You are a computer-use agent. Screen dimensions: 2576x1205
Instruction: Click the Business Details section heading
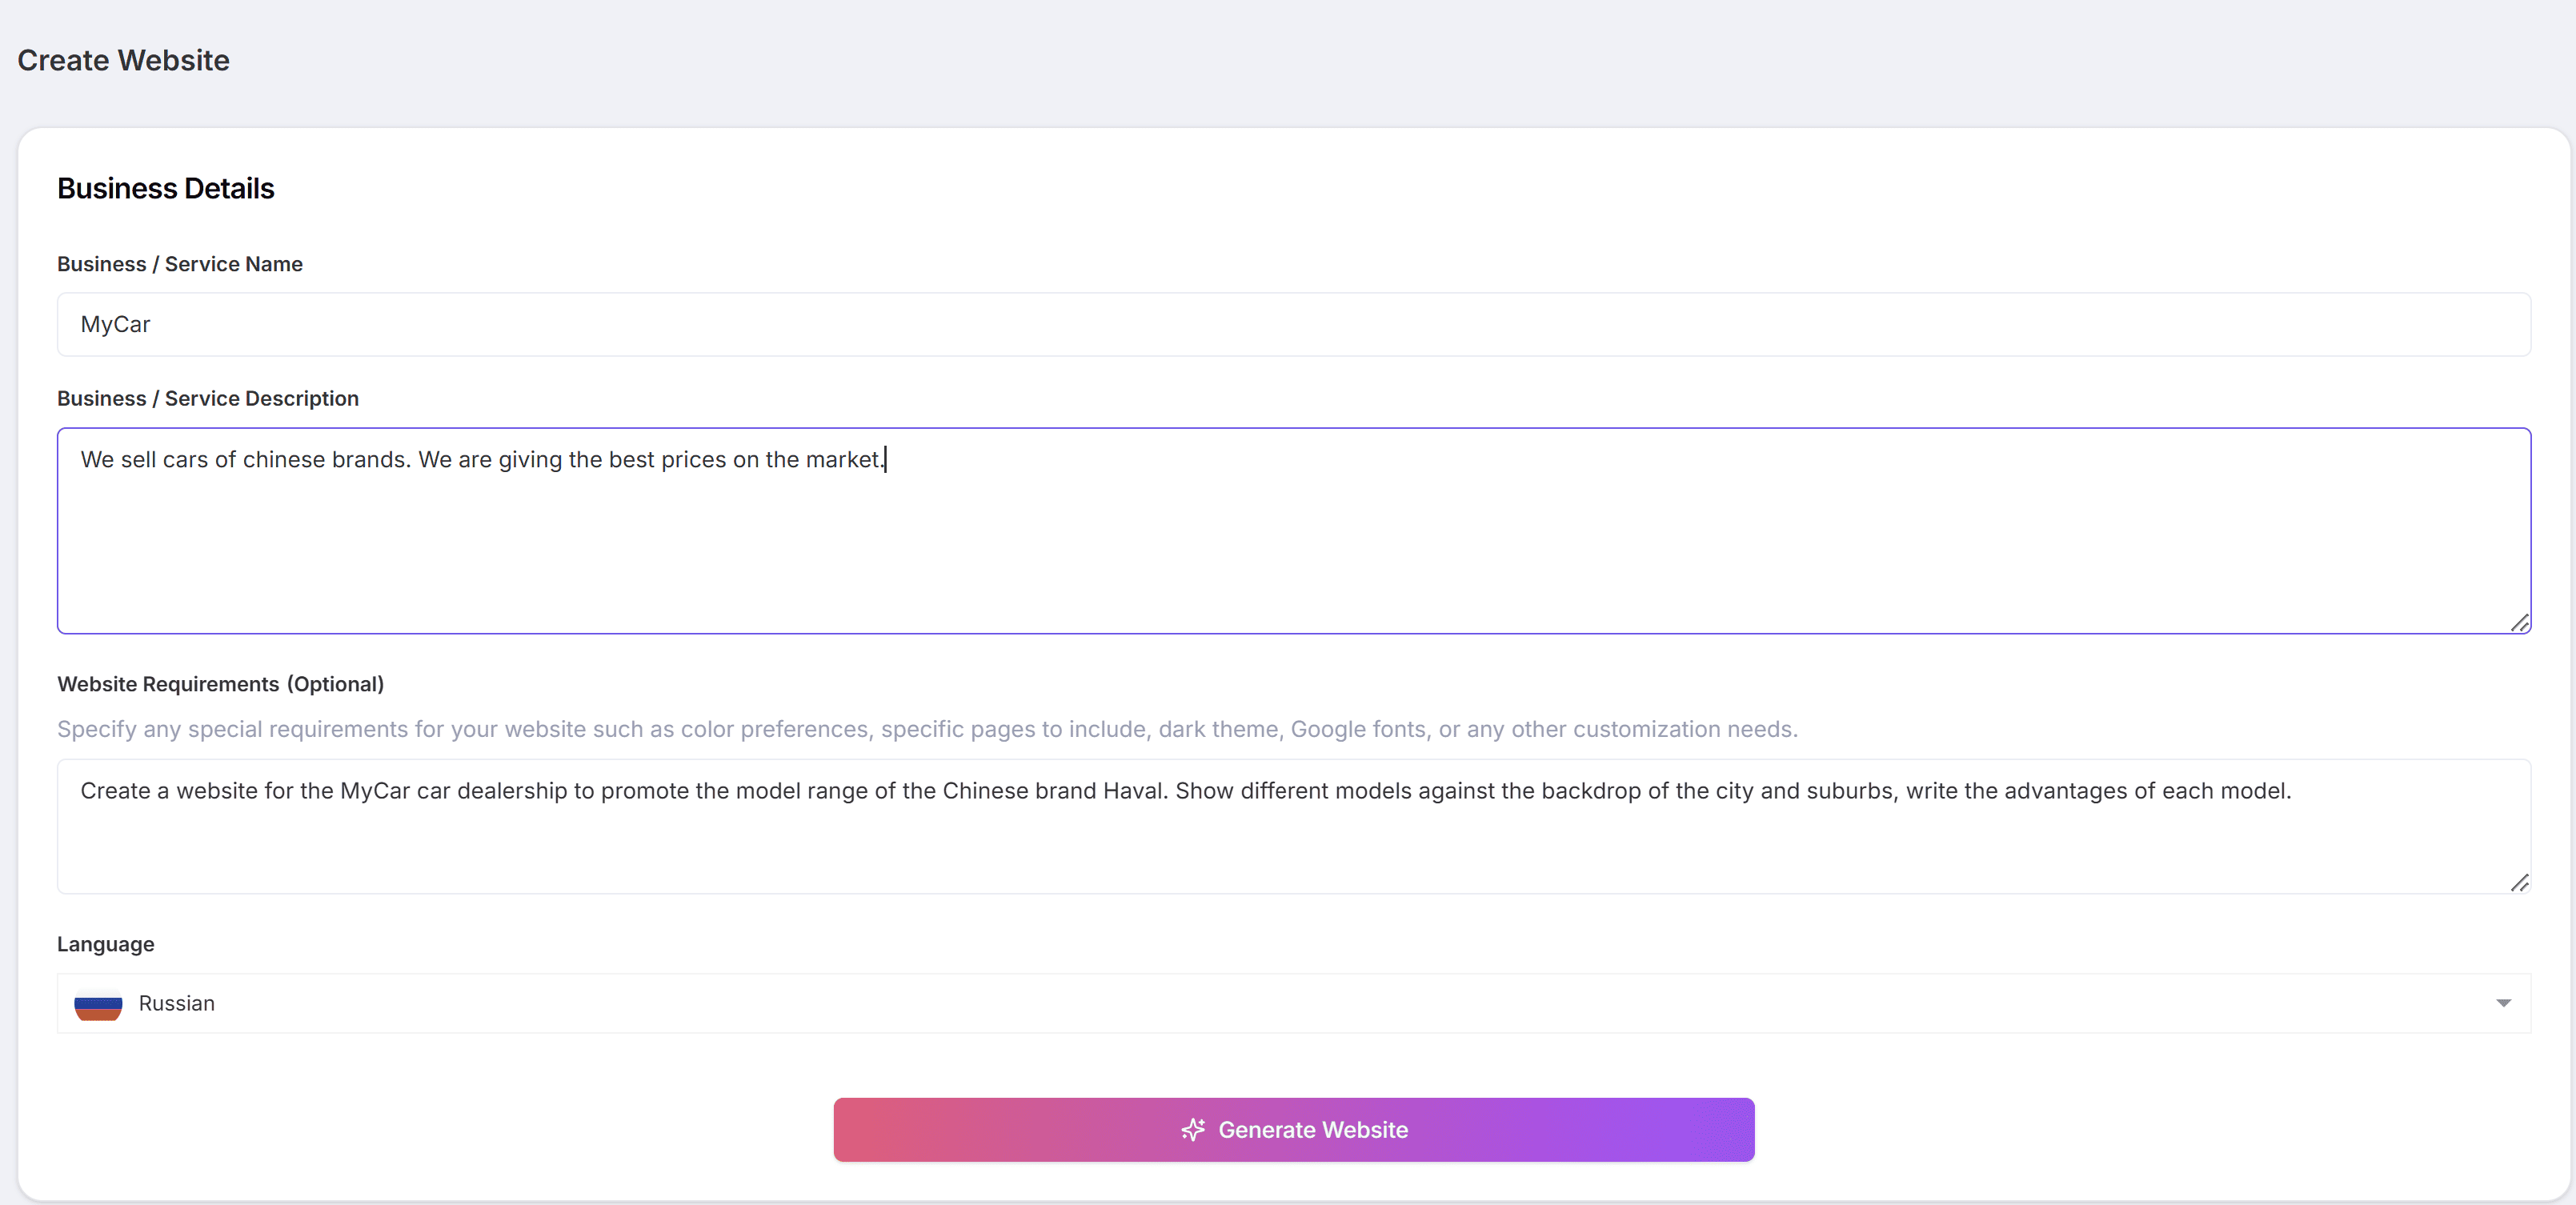pos(166,188)
